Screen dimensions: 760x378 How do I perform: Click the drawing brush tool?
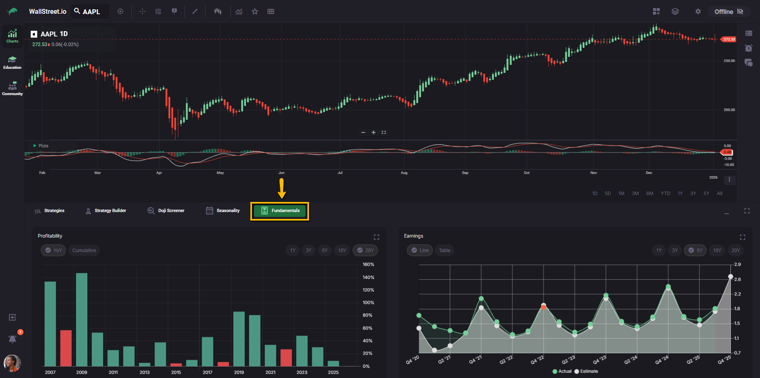195,11
